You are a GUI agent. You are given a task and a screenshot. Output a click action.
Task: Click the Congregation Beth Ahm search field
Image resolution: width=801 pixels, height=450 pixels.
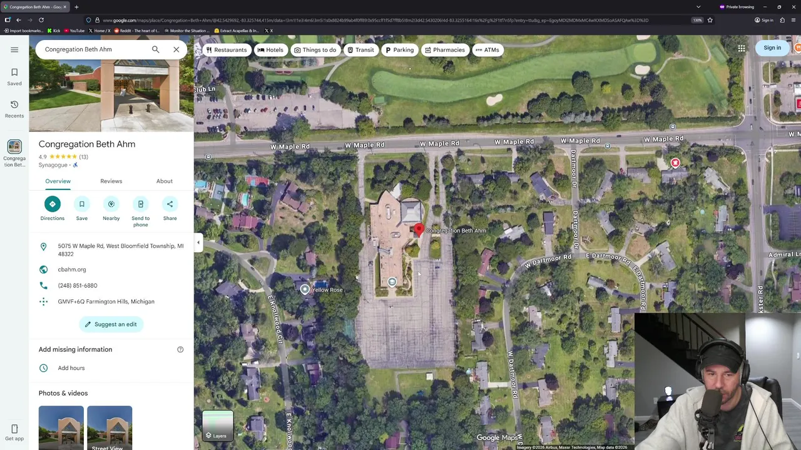pos(94,49)
